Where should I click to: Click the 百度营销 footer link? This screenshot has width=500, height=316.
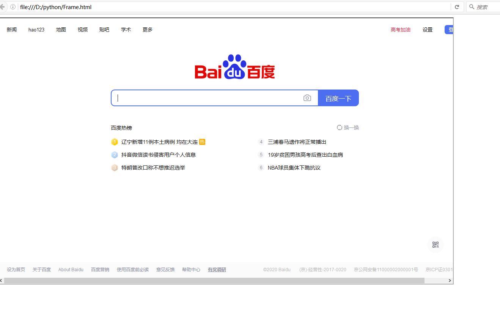coord(100,270)
